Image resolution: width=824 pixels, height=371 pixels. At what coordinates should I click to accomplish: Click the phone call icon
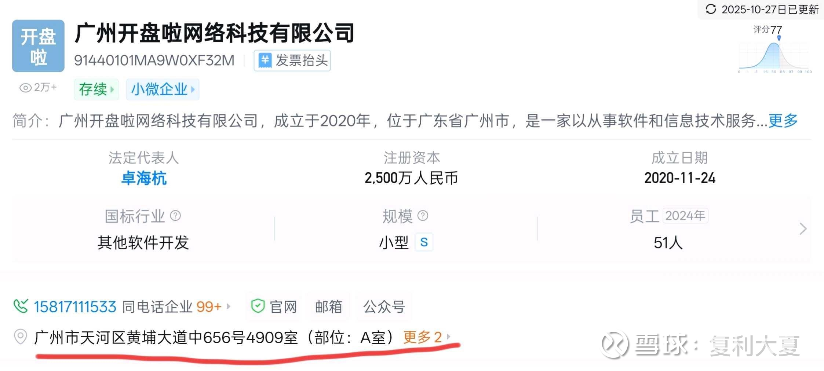21,306
